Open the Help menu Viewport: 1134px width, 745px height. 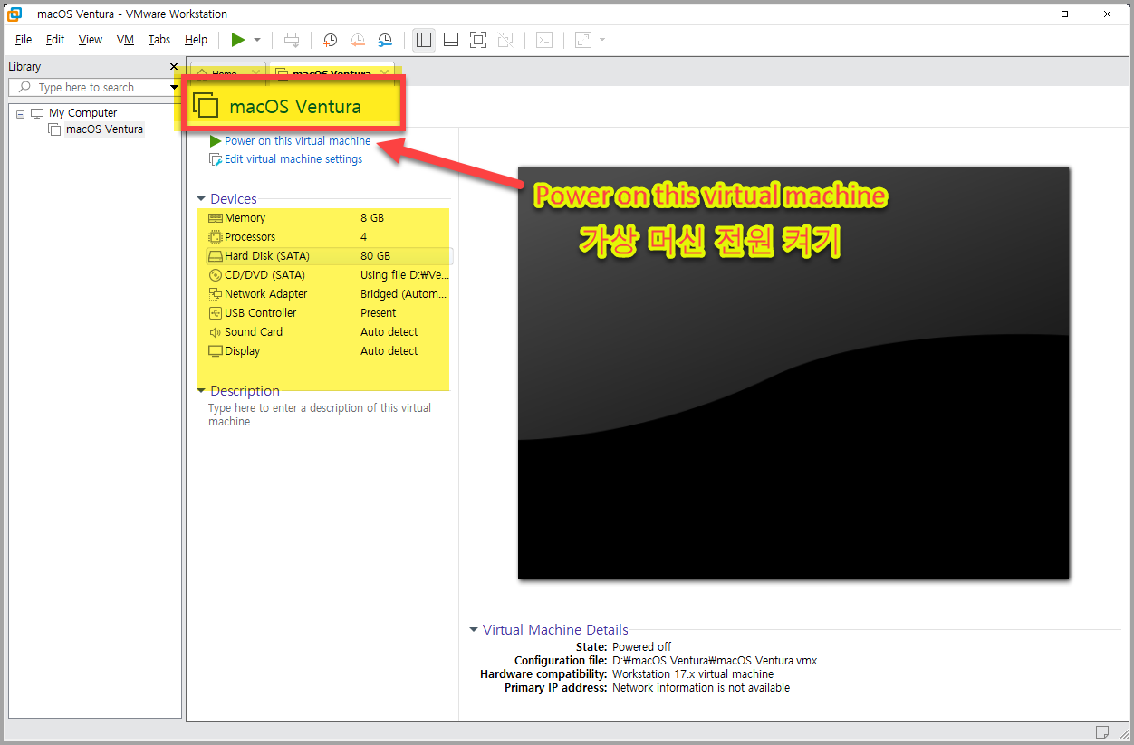pos(196,40)
